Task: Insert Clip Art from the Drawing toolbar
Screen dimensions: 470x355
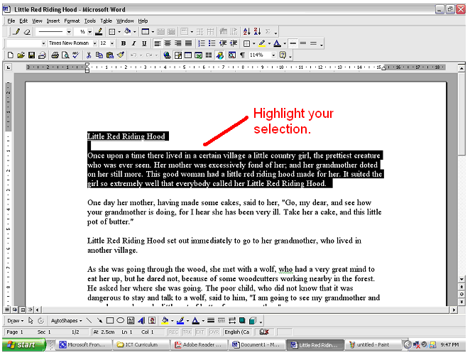Action: [152, 320]
